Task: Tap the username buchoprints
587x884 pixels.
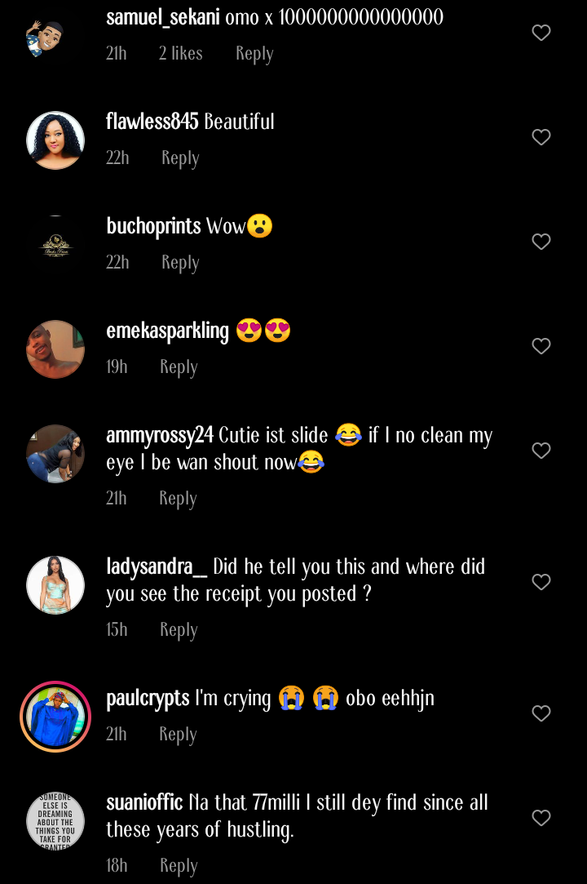Action: click(154, 226)
